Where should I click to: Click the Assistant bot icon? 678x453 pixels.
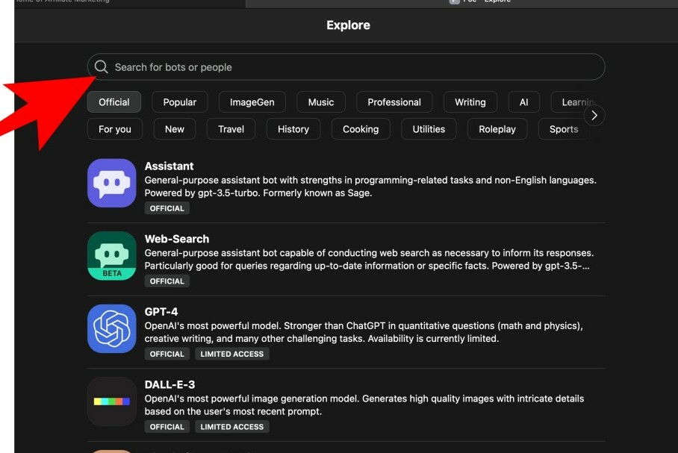tap(112, 183)
